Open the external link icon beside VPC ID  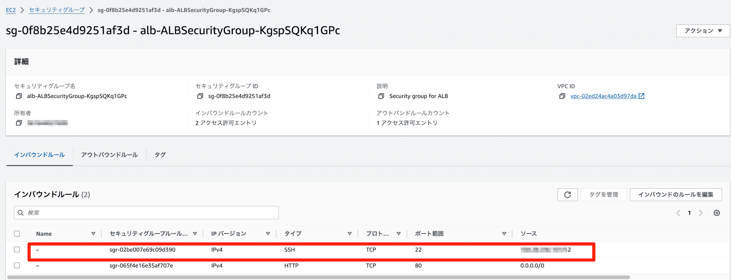[x=641, y=96]
